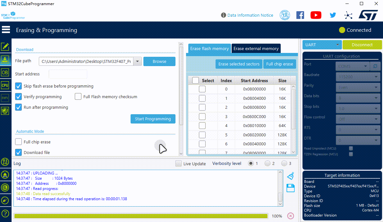Open UART connection type dropdown
Viewport: 383px width, 222px height.
tap(322, 45)
